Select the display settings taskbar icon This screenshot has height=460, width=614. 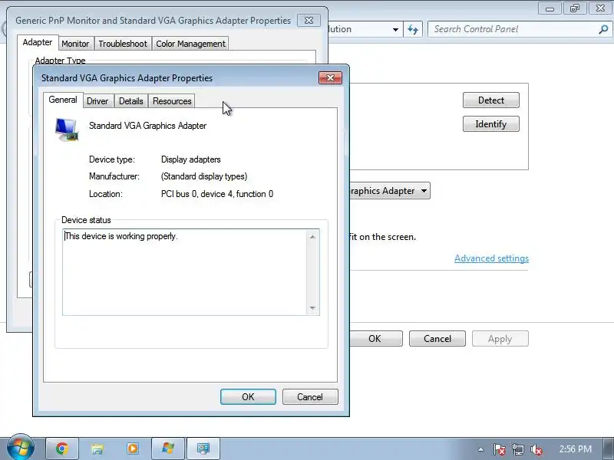point(203,449)
